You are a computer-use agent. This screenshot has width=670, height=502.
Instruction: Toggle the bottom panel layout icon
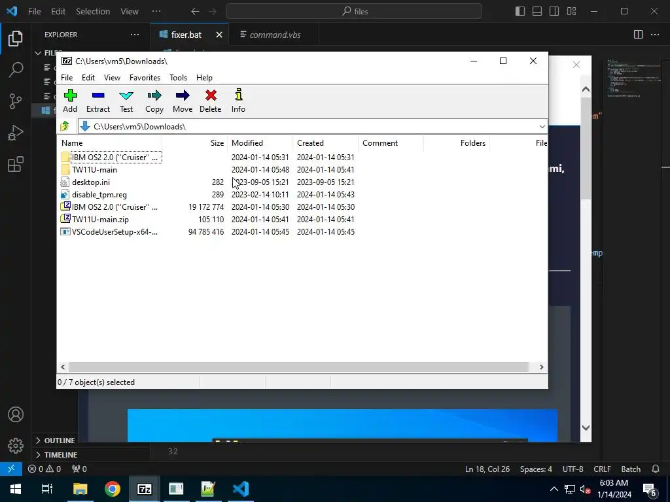click(537, 12)
